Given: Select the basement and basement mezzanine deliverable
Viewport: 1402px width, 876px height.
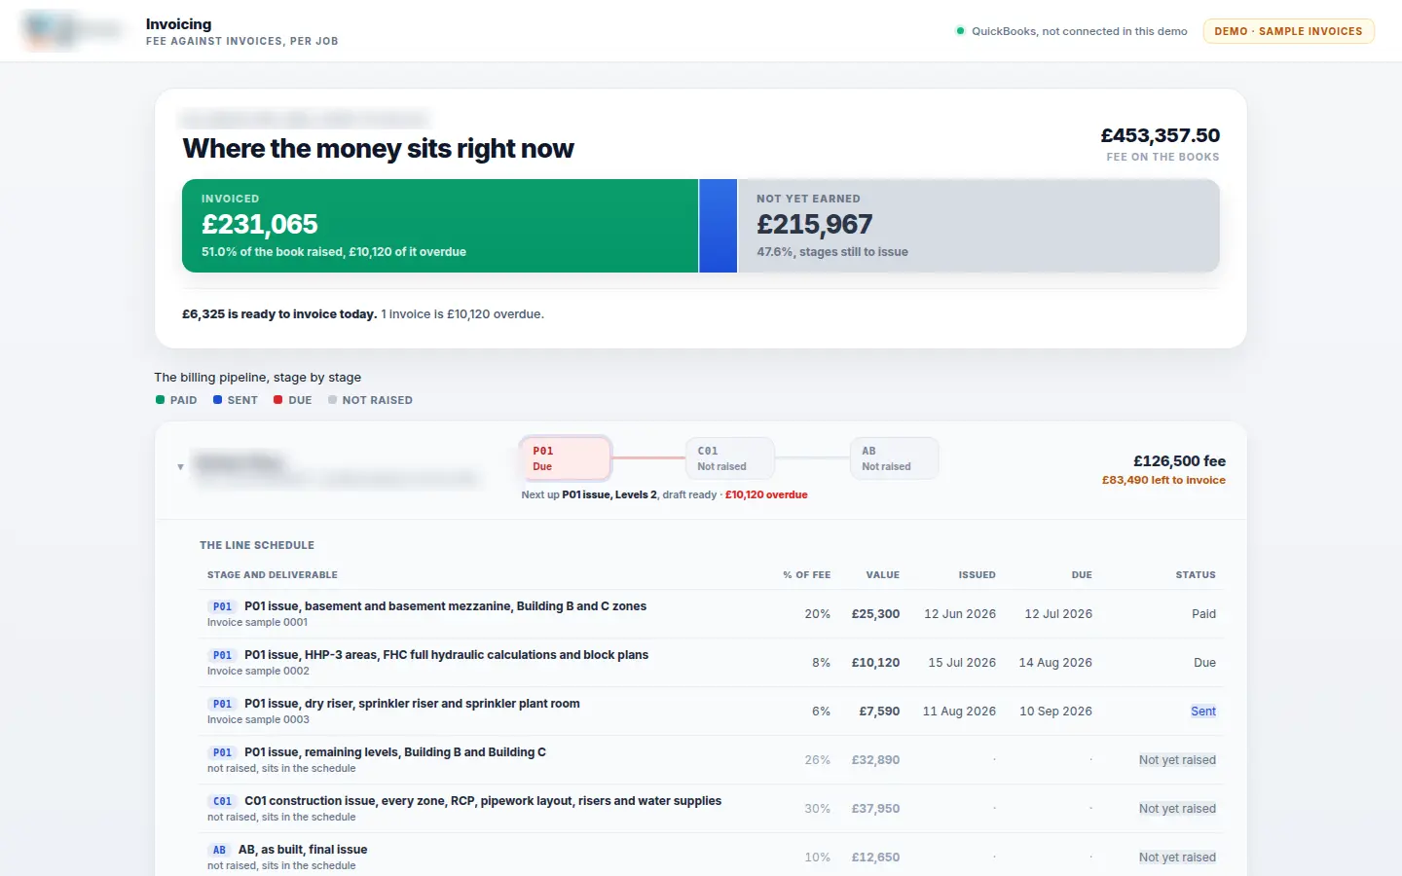Looking at the screenshot, I should pos(445,606).
